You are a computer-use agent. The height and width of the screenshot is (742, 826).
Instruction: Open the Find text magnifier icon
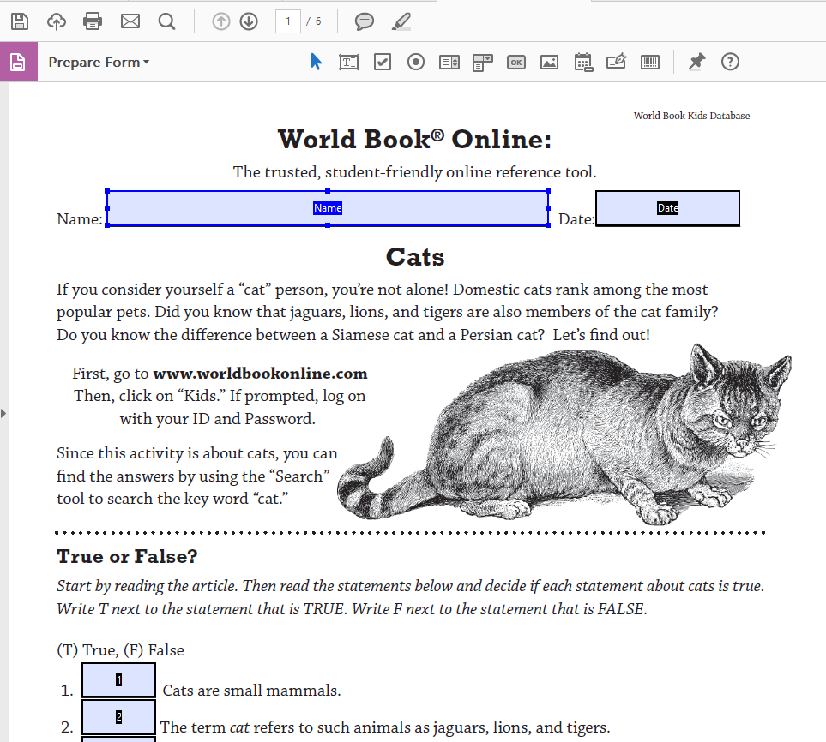166,21
